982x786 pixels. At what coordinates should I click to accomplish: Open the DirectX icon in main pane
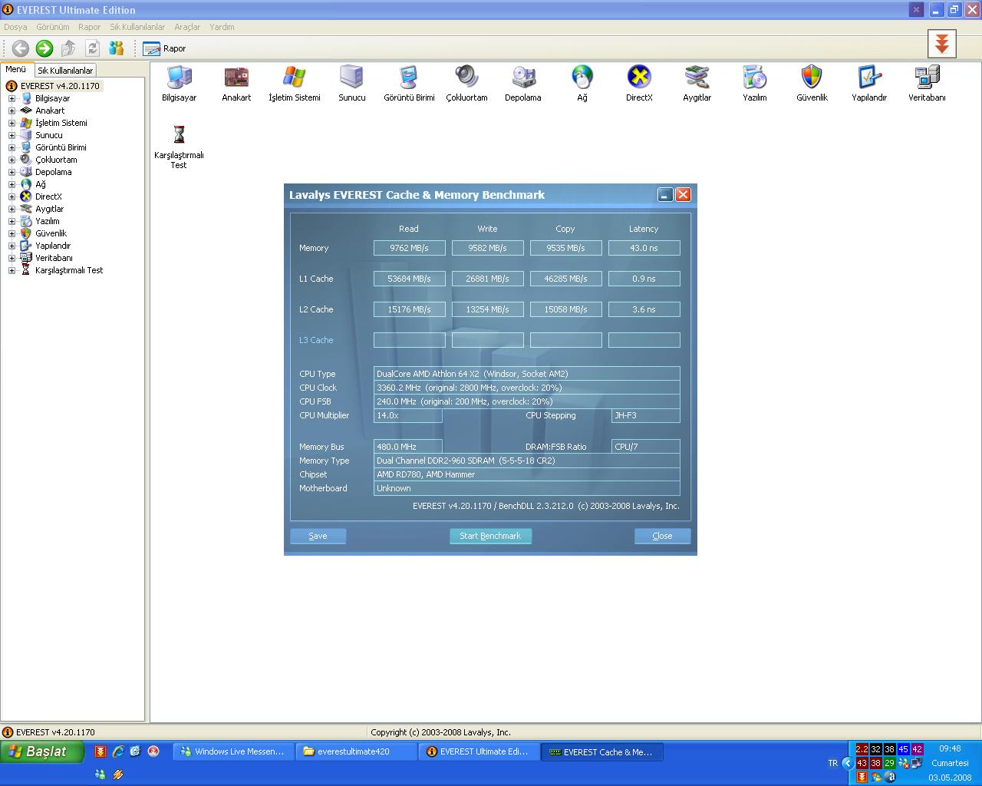pyautogui.click(x=639, y=84)
